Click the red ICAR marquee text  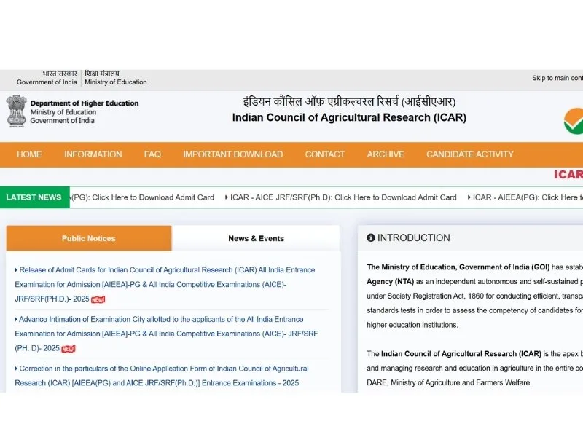[568, 175]
